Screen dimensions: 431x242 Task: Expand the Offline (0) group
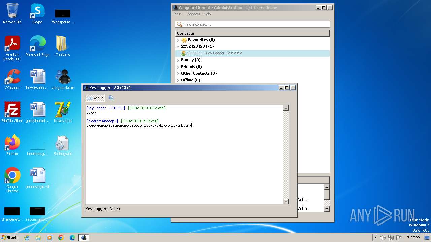(x=178, y=80)
